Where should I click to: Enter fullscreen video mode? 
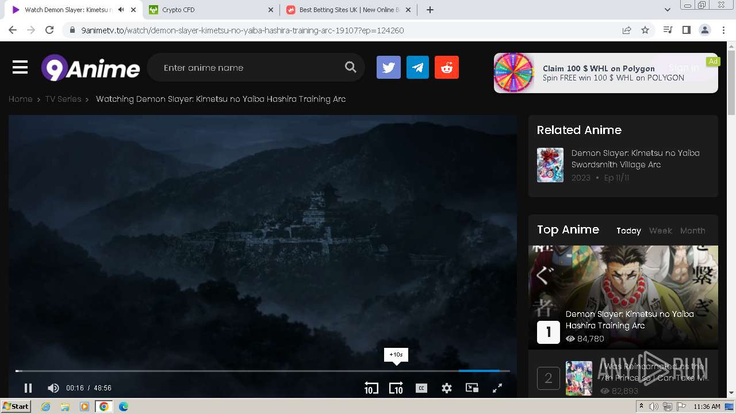coord(497,388)
